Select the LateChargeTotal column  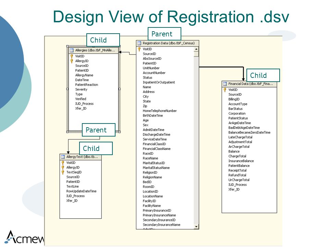pyautogui.click(x=240, y=137)
